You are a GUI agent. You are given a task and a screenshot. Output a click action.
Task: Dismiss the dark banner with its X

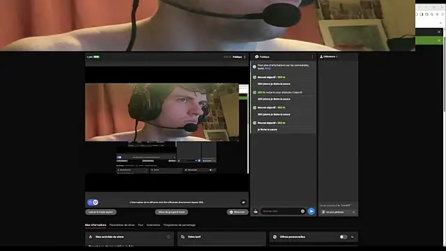tap(439, 32)
